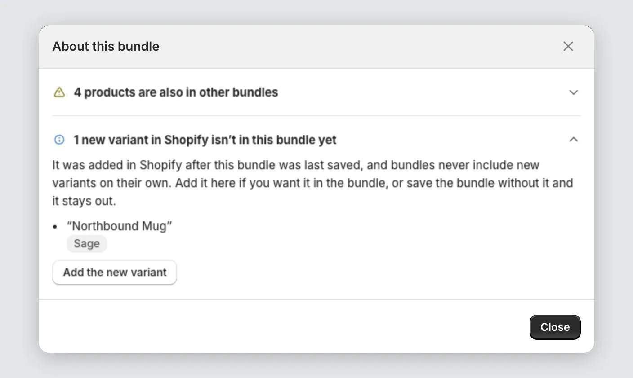
Task: Expand the '4 products are also in other bundles' chevron
Action: coord(574,92)
